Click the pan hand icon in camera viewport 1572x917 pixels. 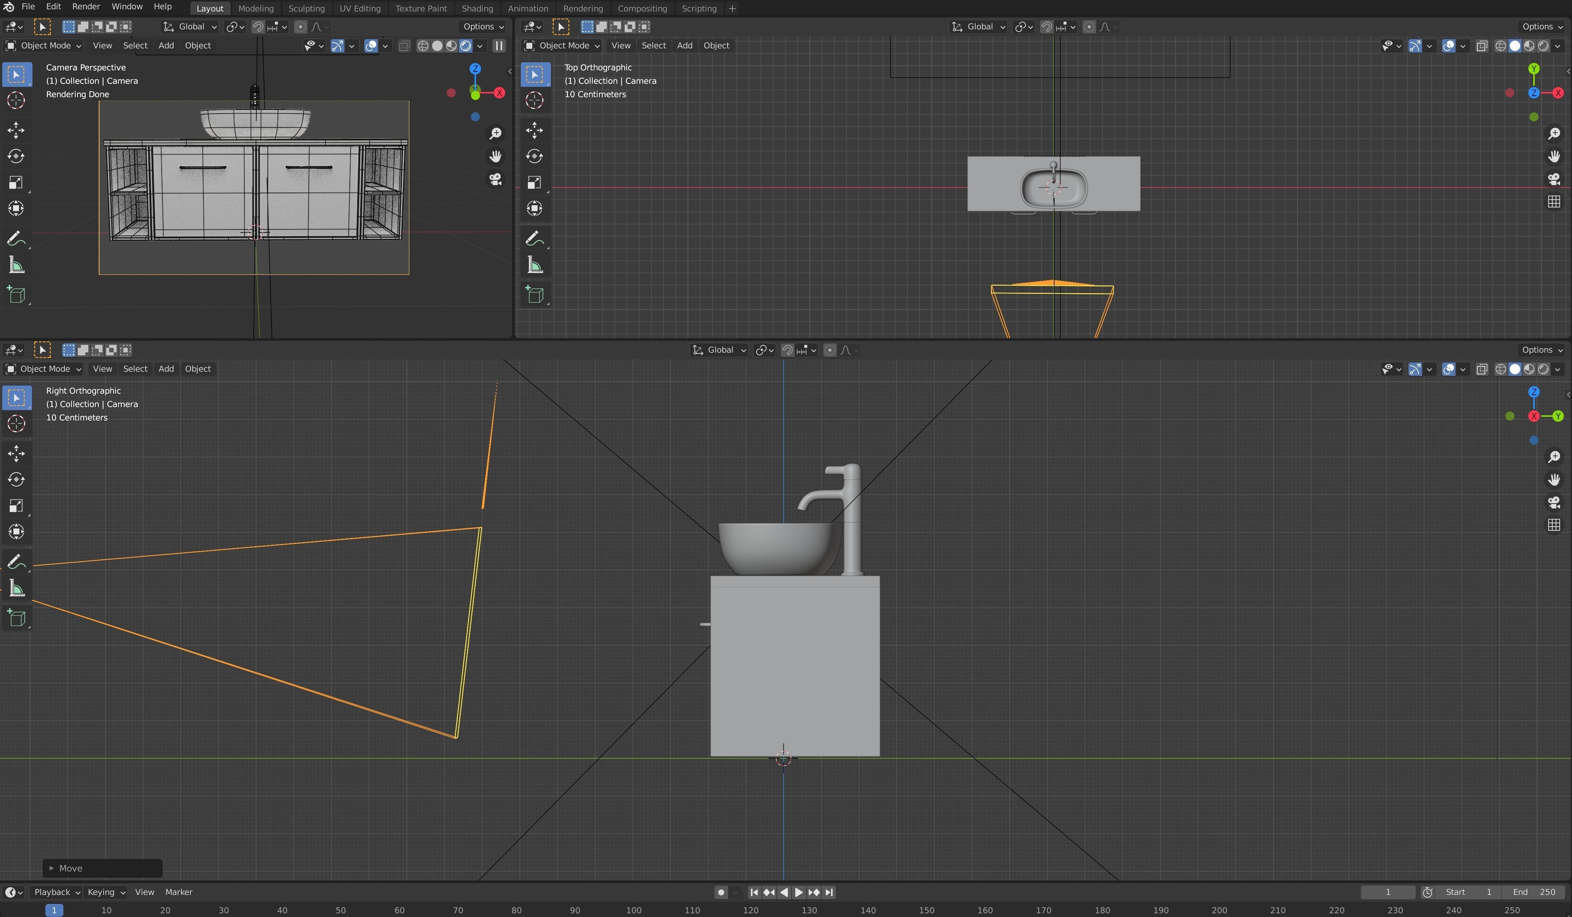click(x=495, y=156)
